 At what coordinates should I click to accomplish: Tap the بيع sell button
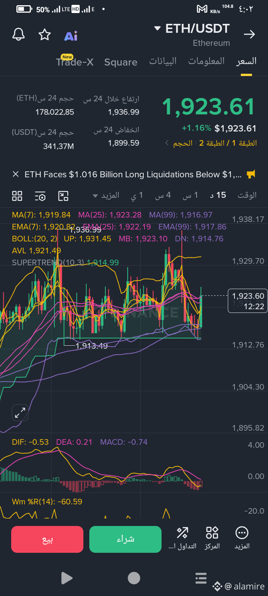pyautogui.click(x=47, y=539)
